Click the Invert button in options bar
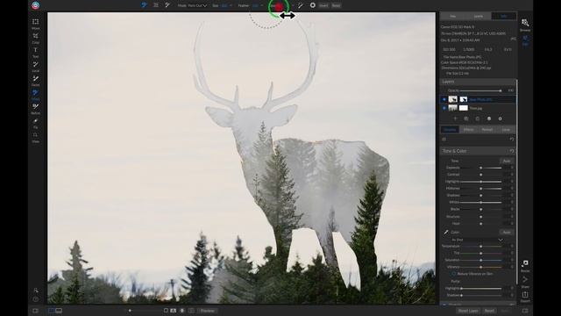The width and height of the screenshot is (561, 316). (x=323, y=5)
